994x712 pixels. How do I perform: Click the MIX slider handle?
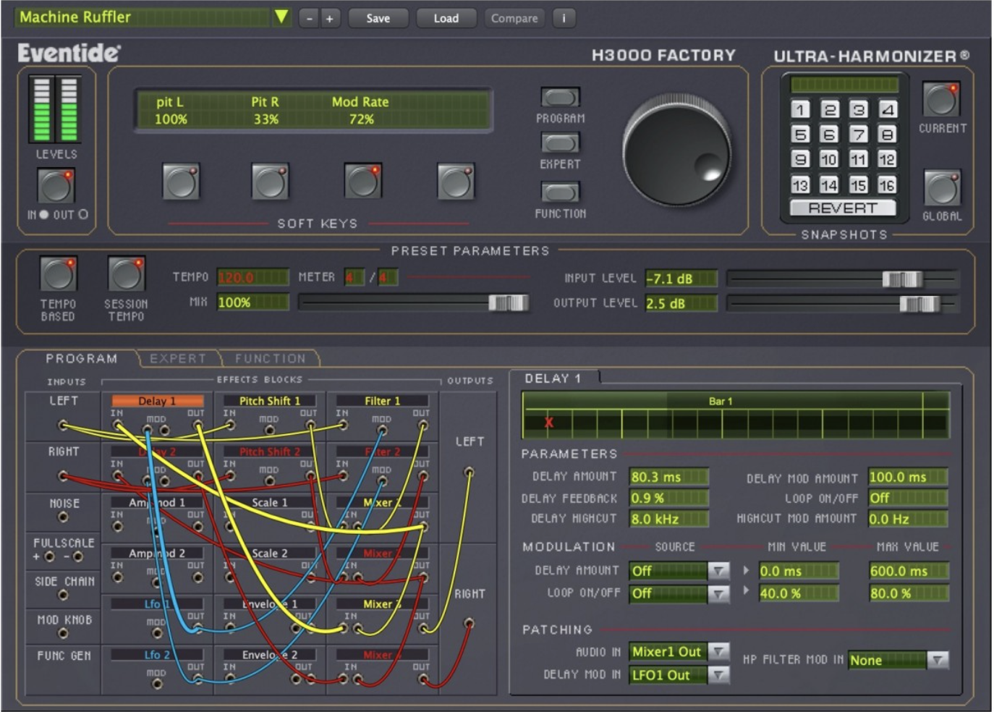(509, 302)
